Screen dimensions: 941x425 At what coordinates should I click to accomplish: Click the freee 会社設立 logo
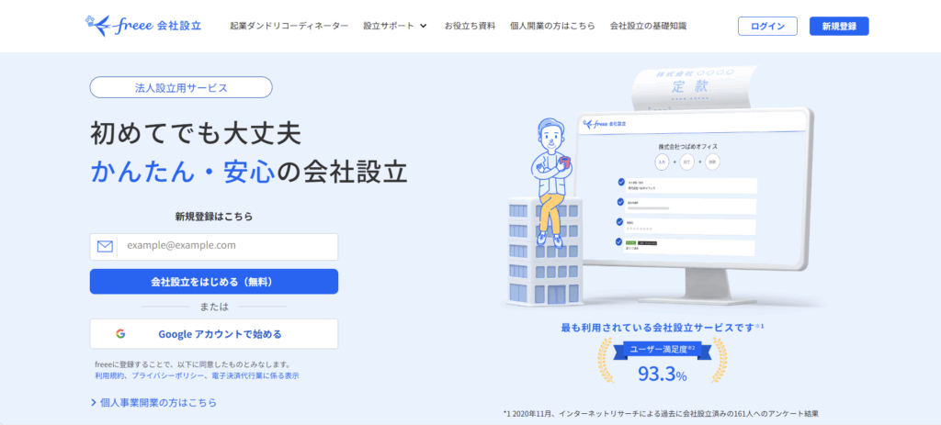pos(143,25)
